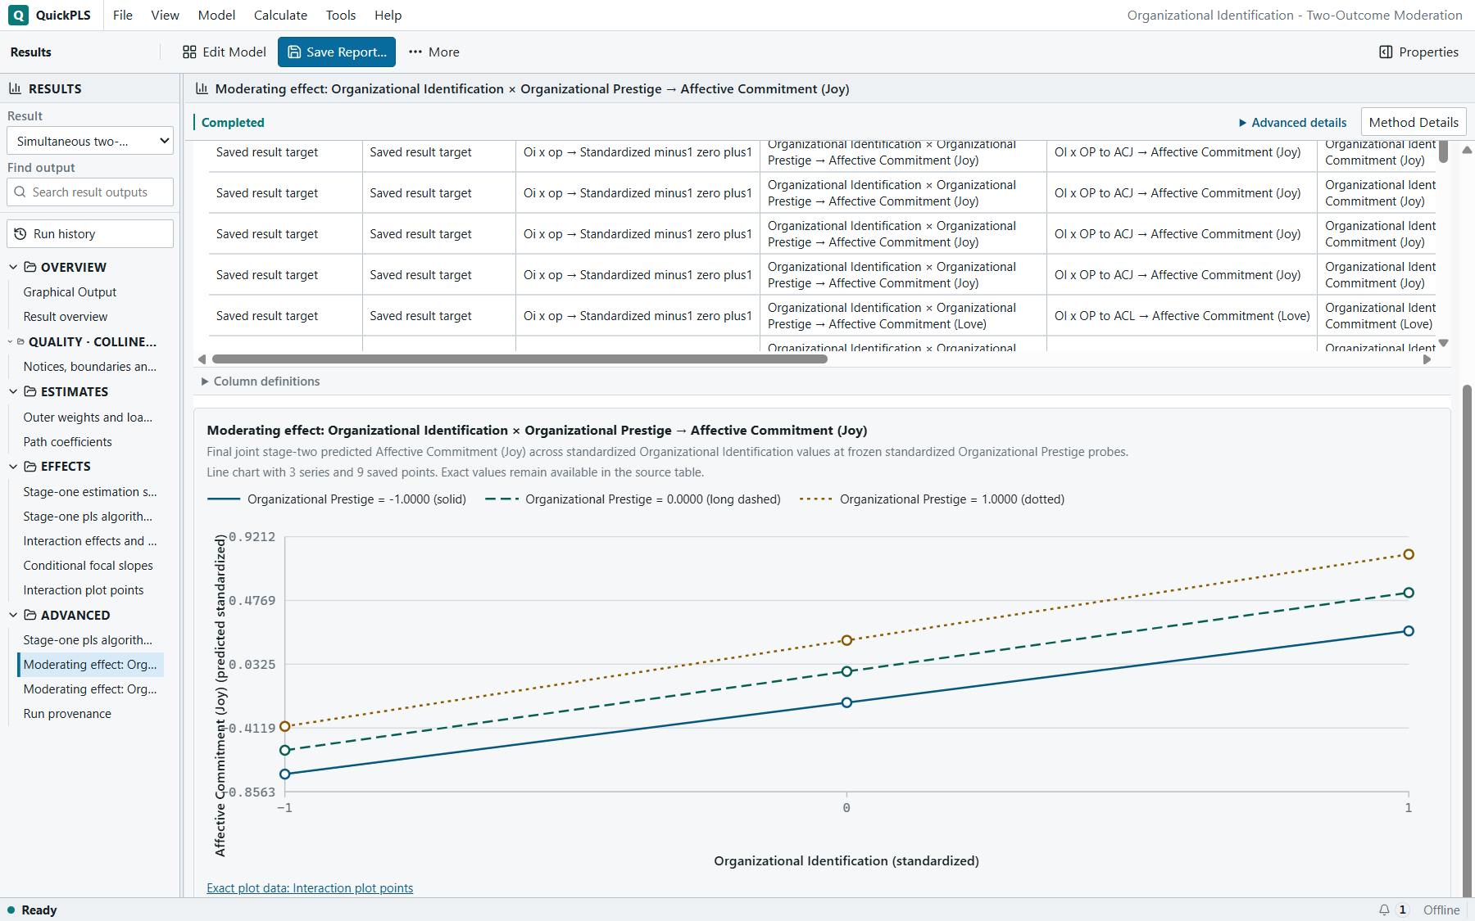Image resolution: width=1475 pixels, height=921 pixels.
Task: Open the Help menu
Action: pyautogui.click(x=388, y=15)
